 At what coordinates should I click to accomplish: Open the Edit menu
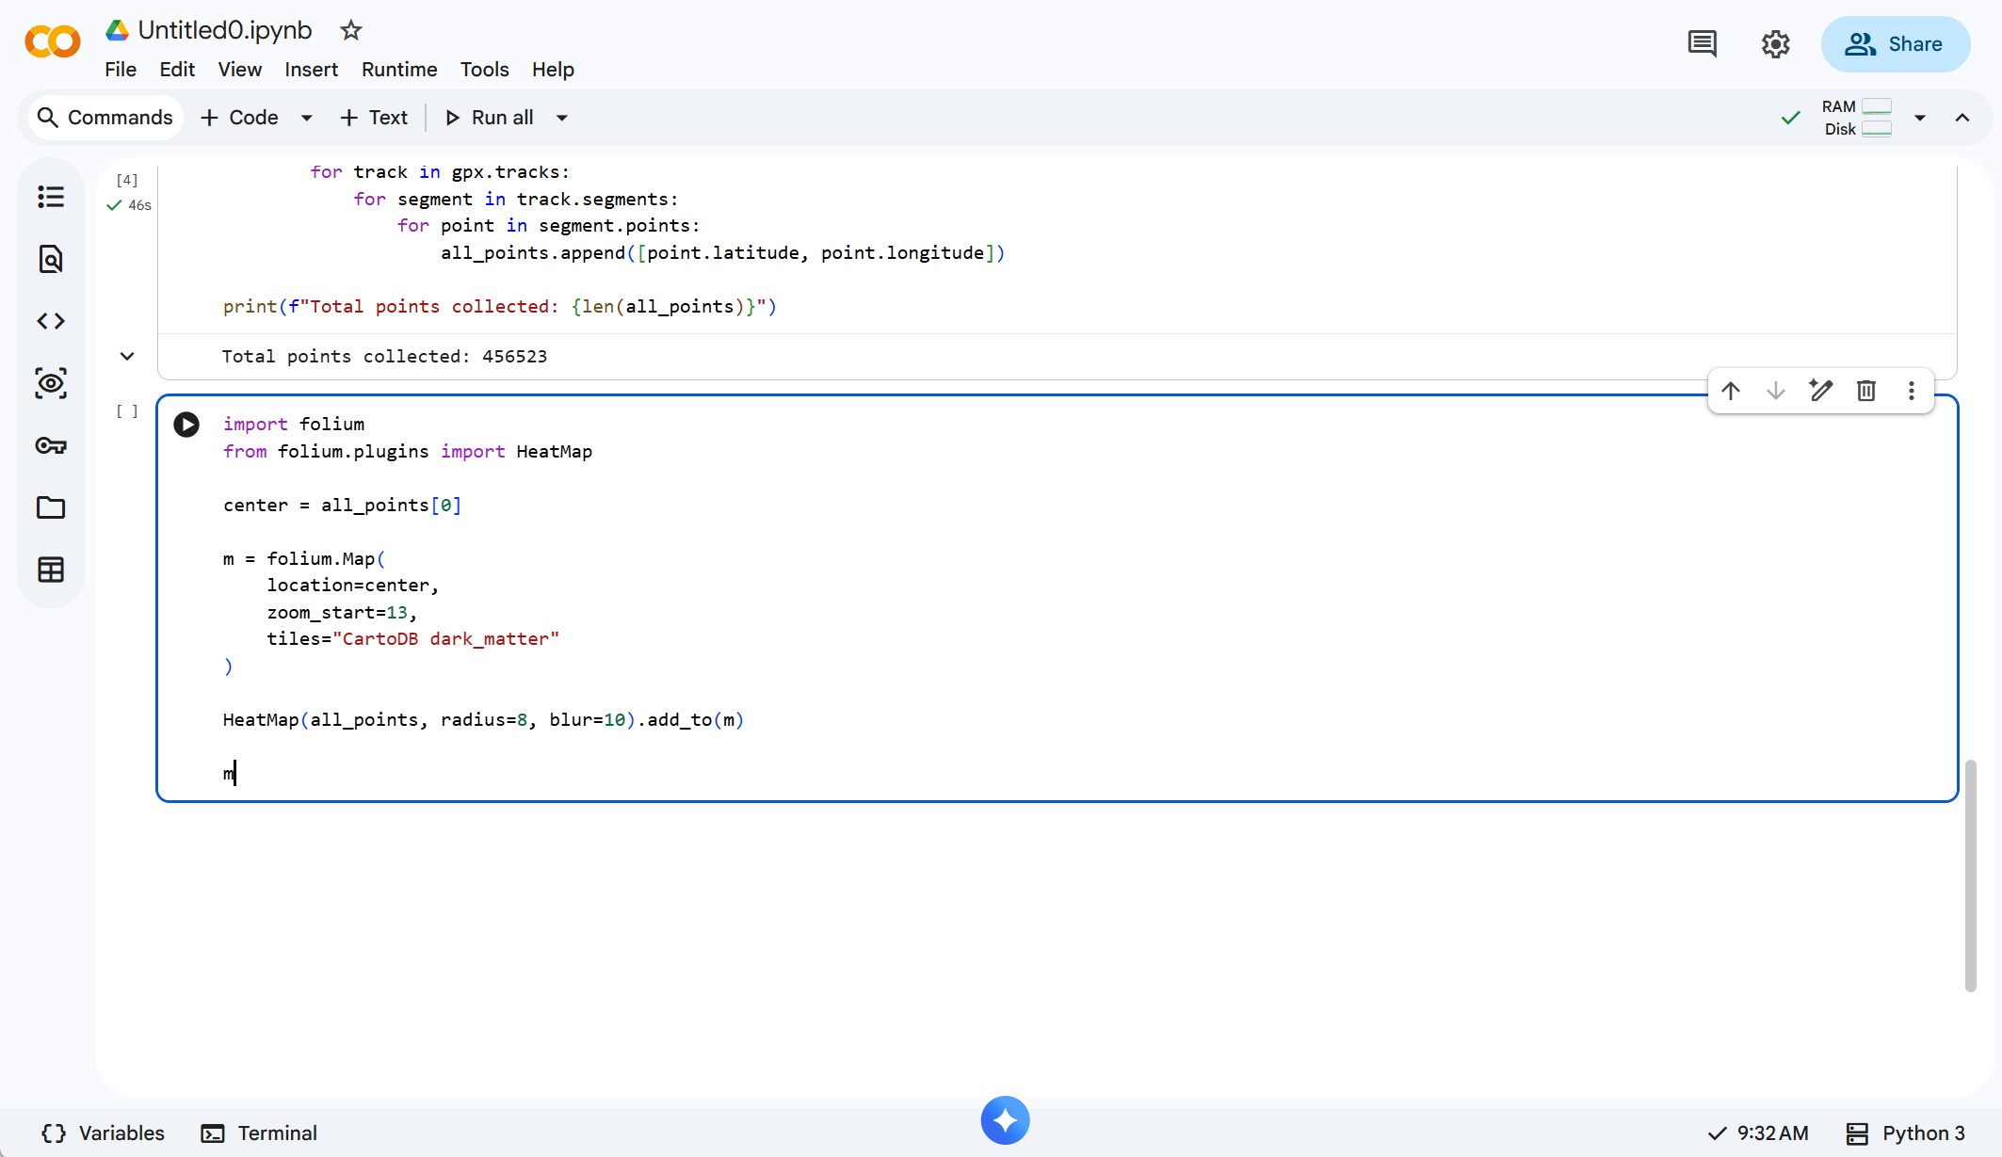(177, 70)
